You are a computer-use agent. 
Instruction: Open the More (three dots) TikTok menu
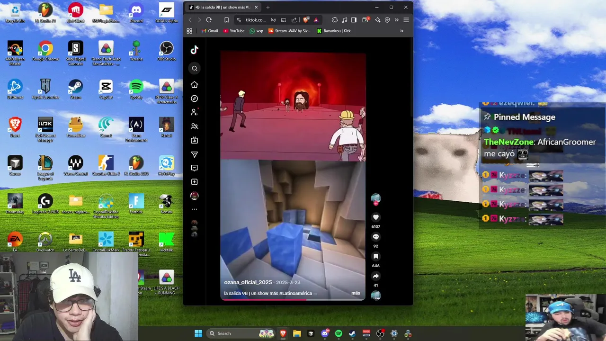click(x=195, y=209)
